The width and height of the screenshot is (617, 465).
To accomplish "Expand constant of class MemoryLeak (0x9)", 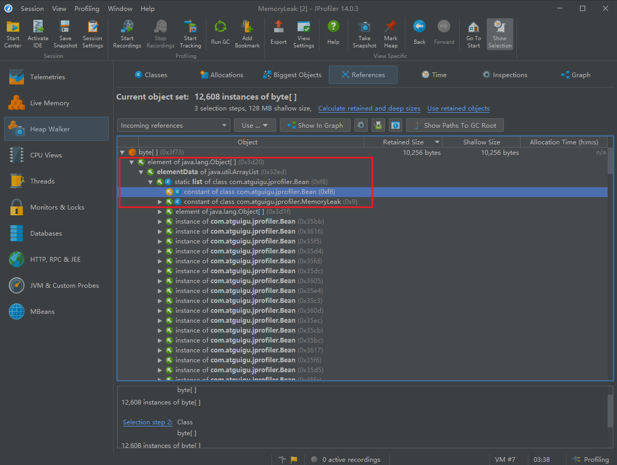I will click(160, 202).
